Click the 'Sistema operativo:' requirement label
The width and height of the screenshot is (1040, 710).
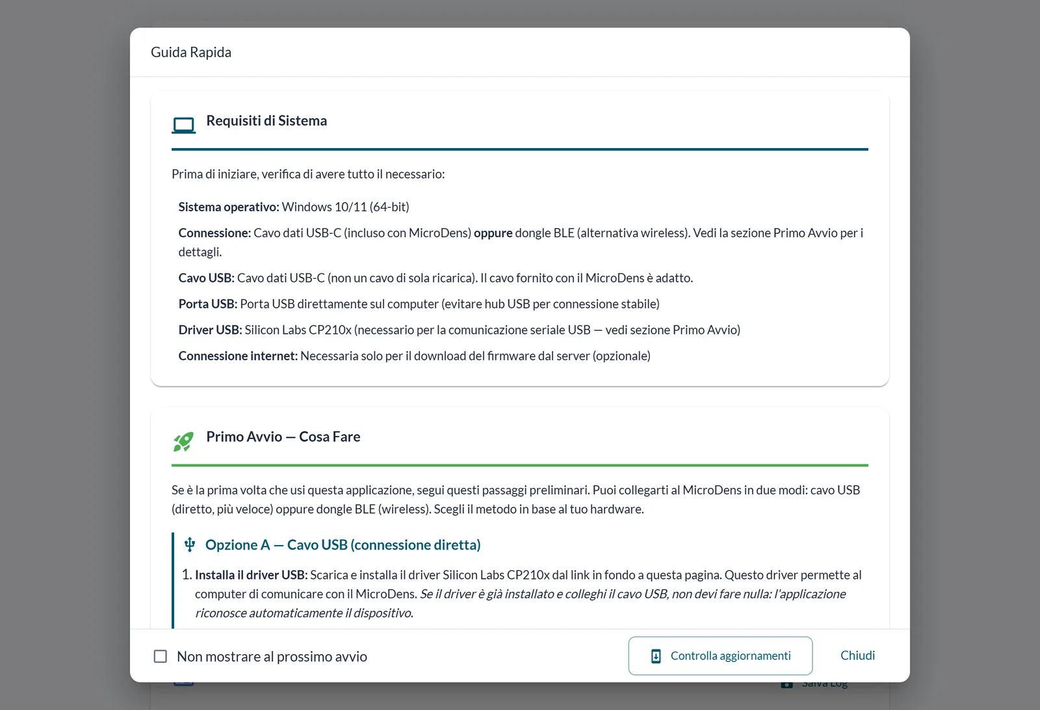click(229, 207)
